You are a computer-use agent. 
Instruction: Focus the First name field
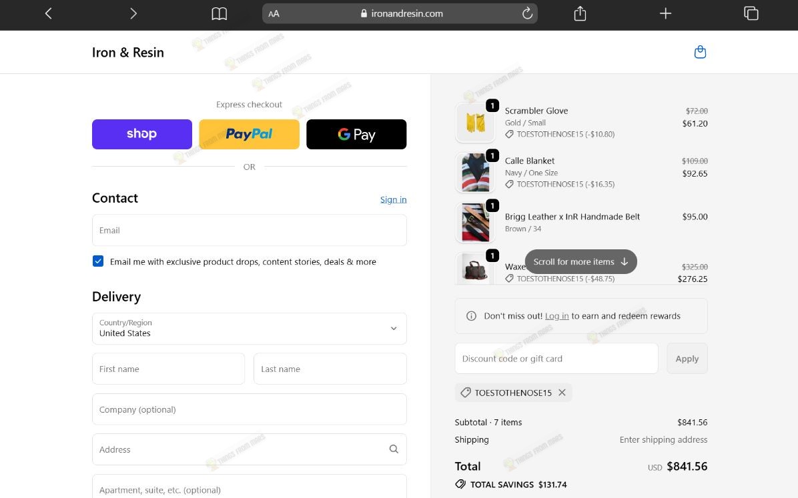tap(168, 369)
